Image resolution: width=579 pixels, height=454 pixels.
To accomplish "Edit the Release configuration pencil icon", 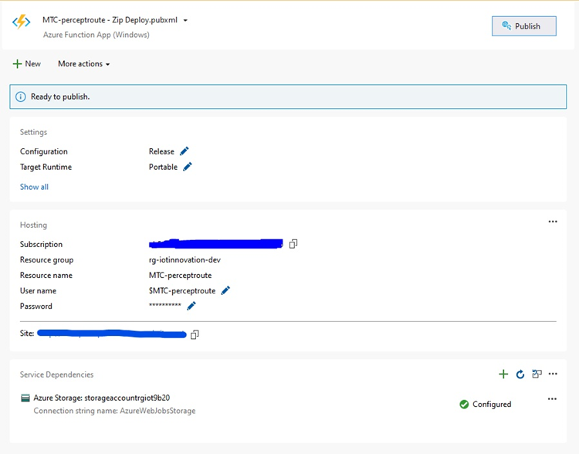I will coord(184,151).
